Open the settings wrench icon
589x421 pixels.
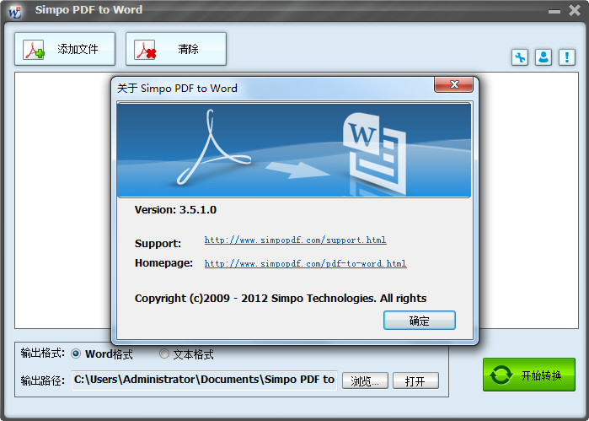pos(520,57)
